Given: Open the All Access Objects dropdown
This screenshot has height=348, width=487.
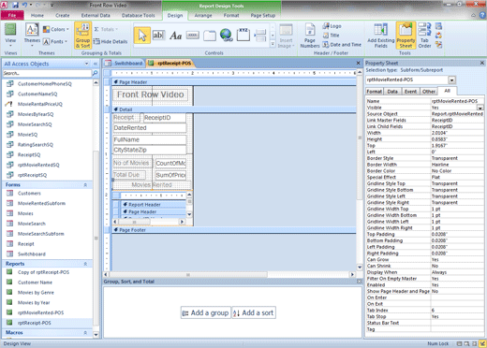Looking at the screenshot, I should [x=86, y=64].
